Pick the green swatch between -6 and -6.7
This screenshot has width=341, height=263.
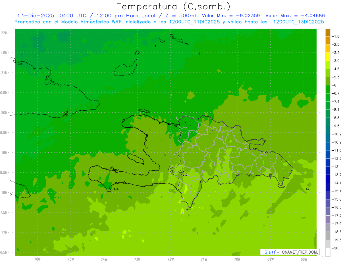click(328, 89)
